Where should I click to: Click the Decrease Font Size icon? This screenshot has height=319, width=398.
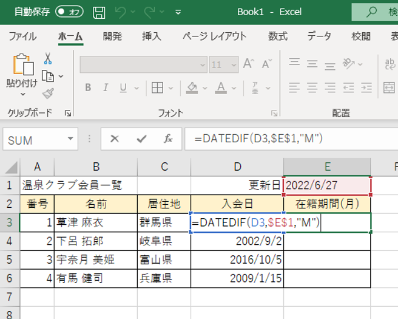267,64
